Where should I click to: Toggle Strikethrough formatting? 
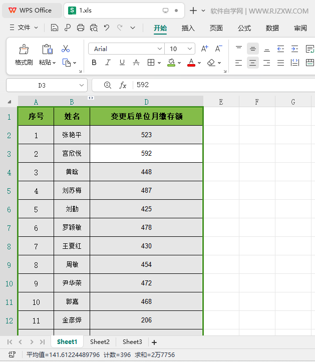pyautogui.click(x=136, y=63)
